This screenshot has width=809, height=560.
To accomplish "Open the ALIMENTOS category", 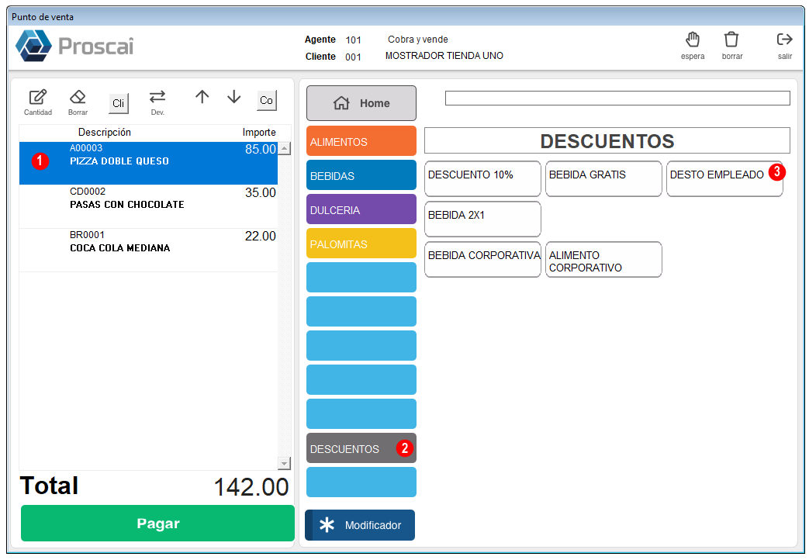I will pyautogui.click(x=361, y=141).
